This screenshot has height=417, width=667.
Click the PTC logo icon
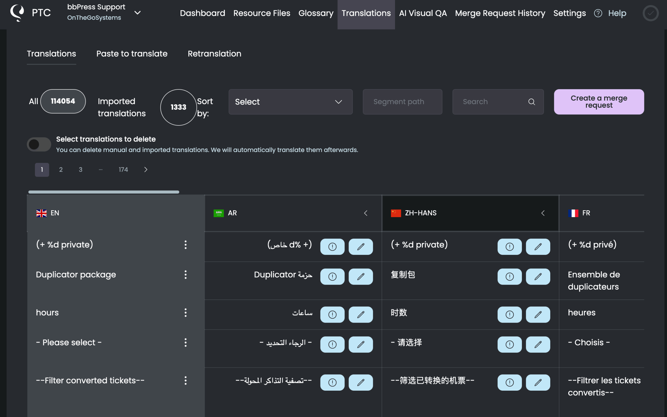pyautogui.click(x=17, y=13)
